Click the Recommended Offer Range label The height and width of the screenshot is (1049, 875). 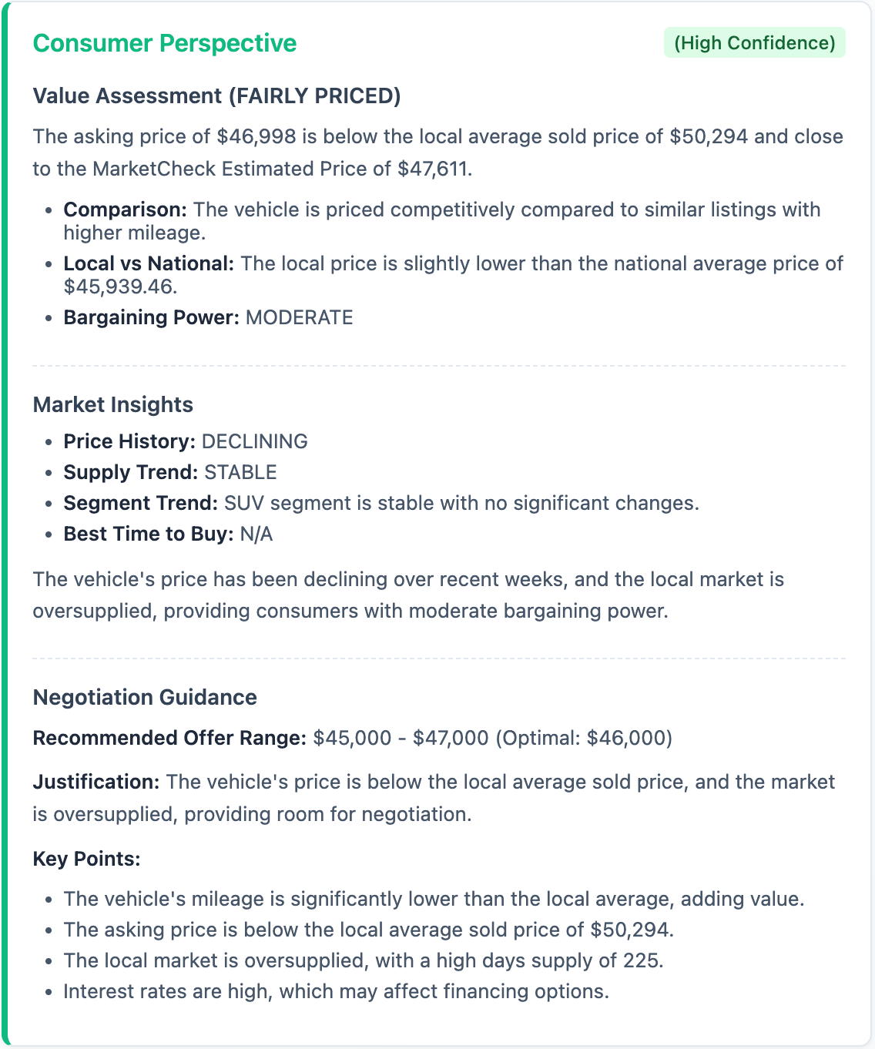pyautogui.click(x=169, y=738)
